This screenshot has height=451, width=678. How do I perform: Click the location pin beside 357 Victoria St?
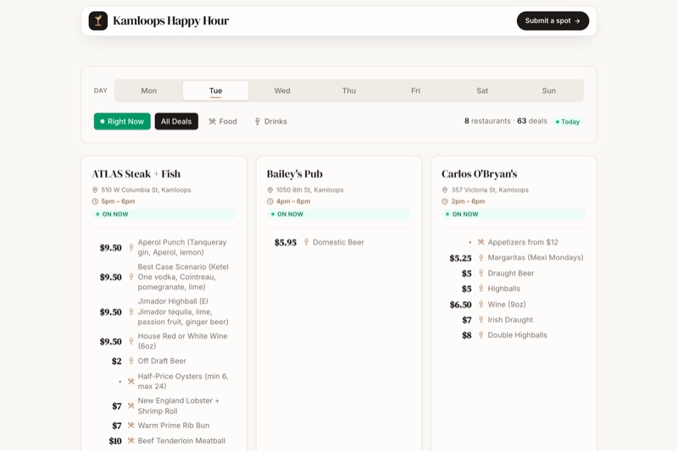(x=445, y=190)
